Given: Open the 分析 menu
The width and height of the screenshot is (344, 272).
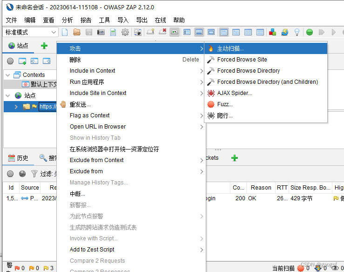Looking at the screenshot, I should (67, 20).
